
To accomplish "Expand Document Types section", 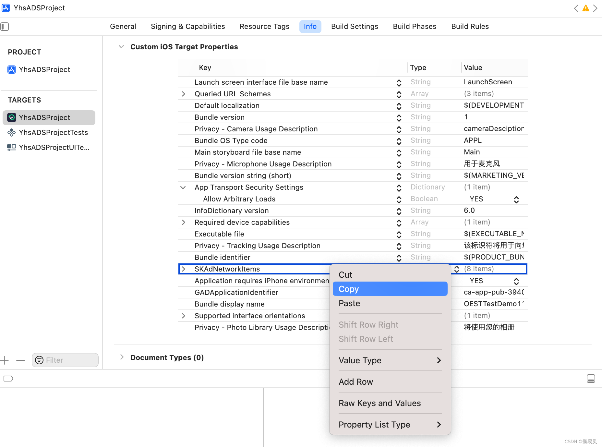I will 122,357.
